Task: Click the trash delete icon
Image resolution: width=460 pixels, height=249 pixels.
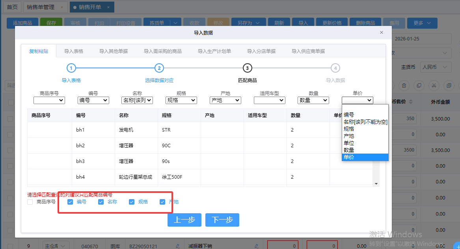Action: click(404, 86)
